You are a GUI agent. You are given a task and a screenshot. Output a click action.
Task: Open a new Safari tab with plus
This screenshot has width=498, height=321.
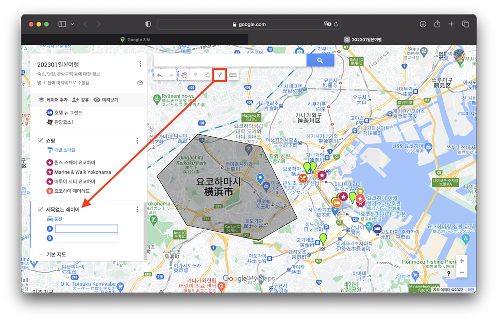pyautogui.click(x=451, y=24)
